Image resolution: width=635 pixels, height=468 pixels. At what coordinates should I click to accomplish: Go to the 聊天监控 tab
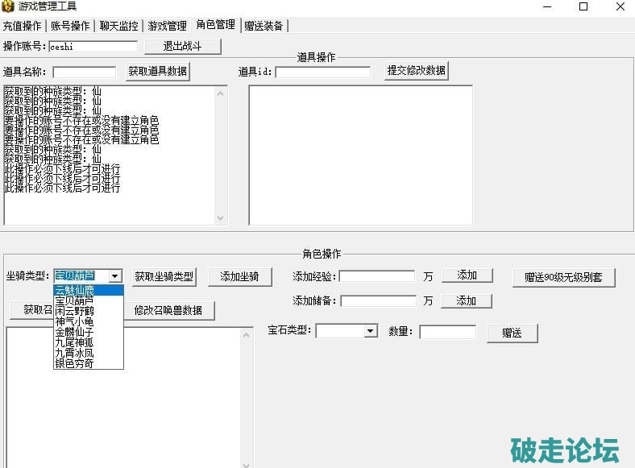coord(118,26)
